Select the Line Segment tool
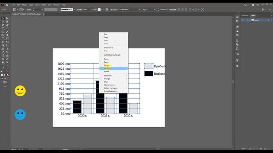The height and width of the screenshot is (153, 273). 7,28
